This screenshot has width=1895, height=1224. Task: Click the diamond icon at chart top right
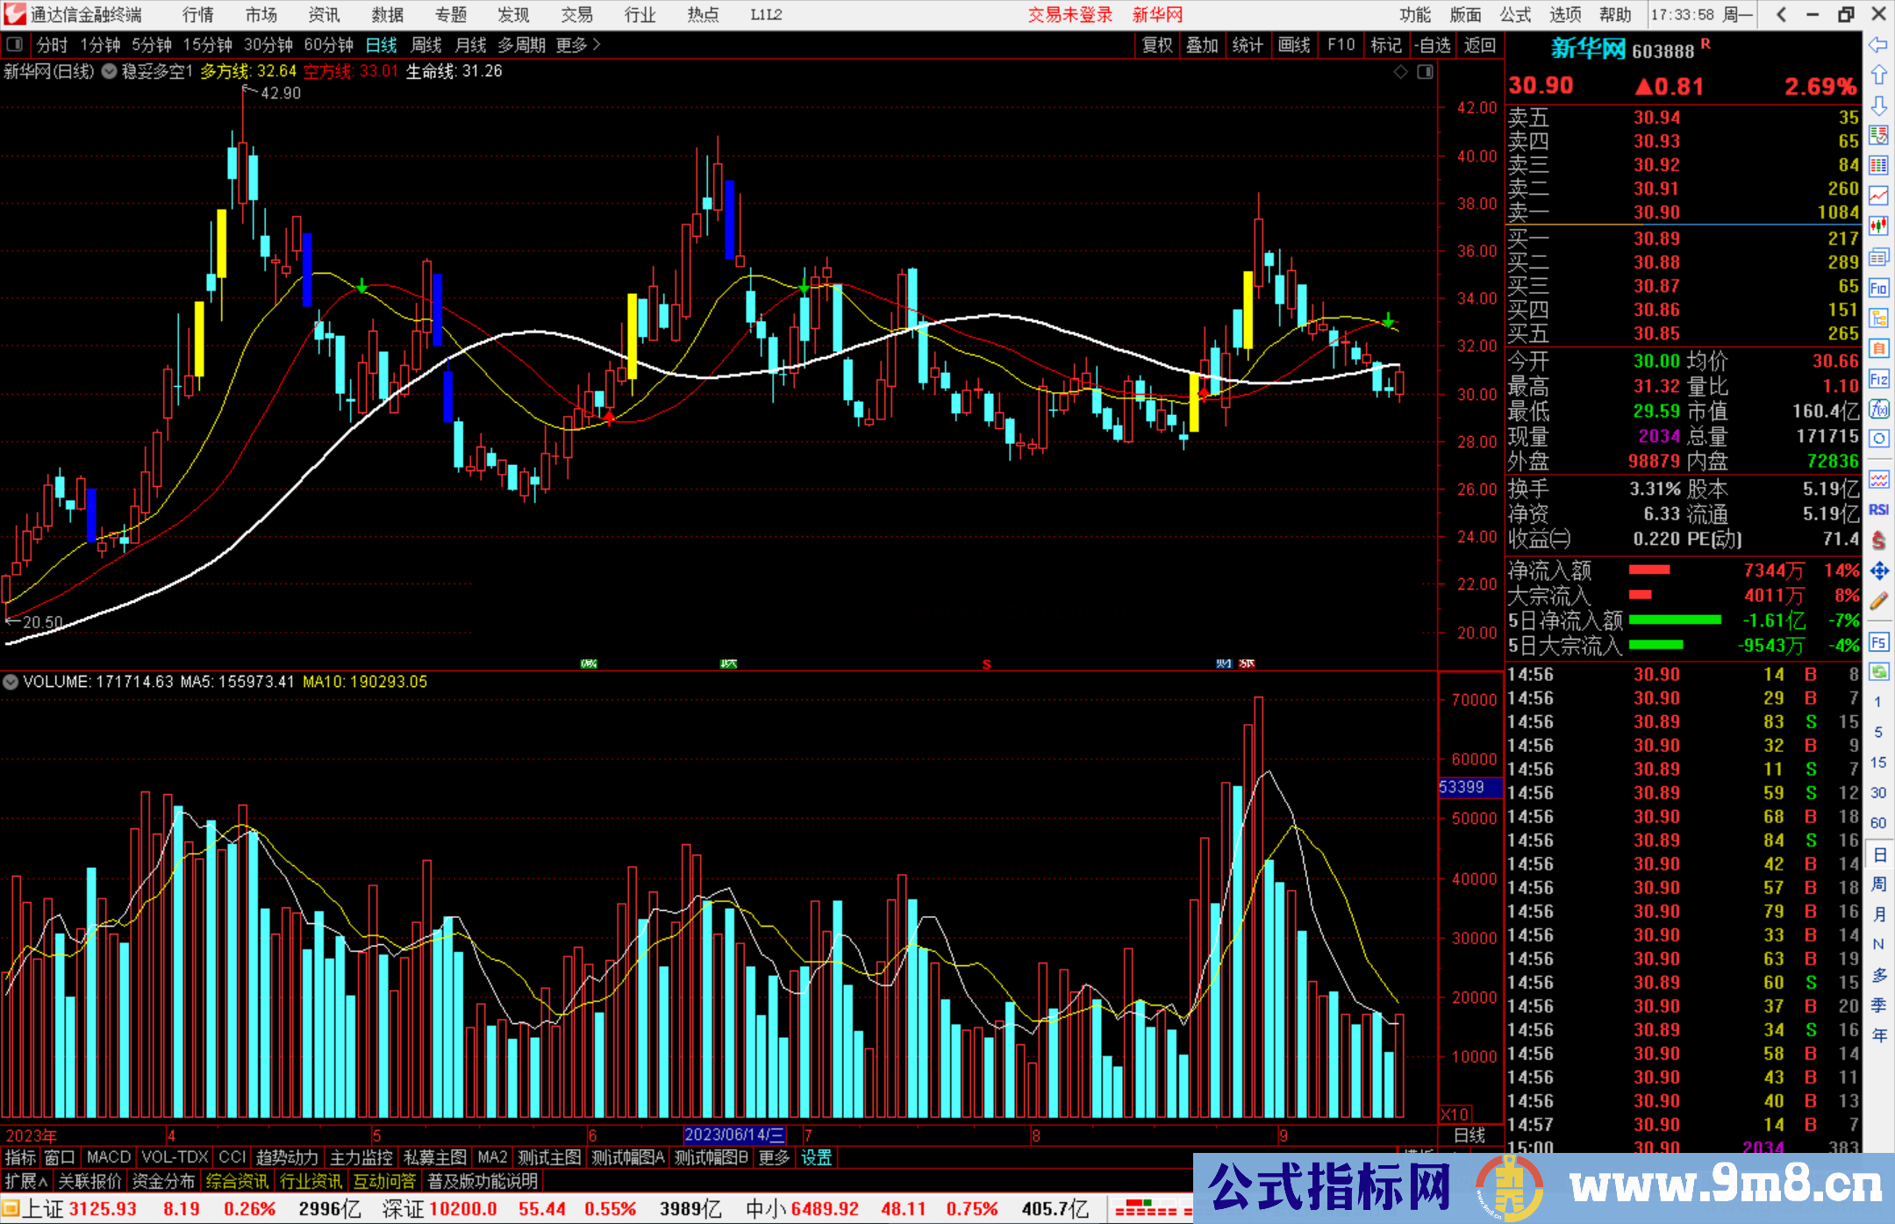[1401, 72]
